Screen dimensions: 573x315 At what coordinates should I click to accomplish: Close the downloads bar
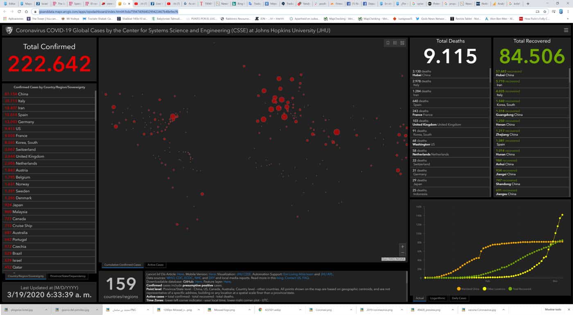pyautogui.click(x=568, y=310)
